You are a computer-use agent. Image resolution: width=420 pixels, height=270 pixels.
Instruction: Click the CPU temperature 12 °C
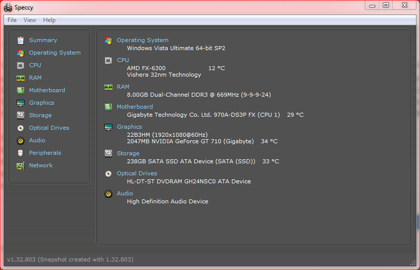tap(216, 68)
